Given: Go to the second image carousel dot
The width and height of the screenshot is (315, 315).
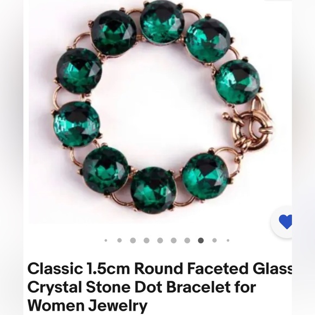Looking at the screenshot, I should [x=119, y=241].
